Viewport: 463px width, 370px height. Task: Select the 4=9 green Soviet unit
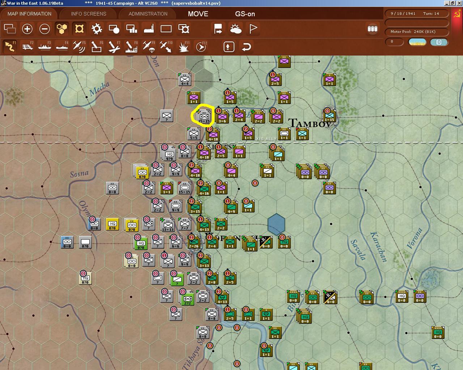pyautogui.click(x=231, y=207)
